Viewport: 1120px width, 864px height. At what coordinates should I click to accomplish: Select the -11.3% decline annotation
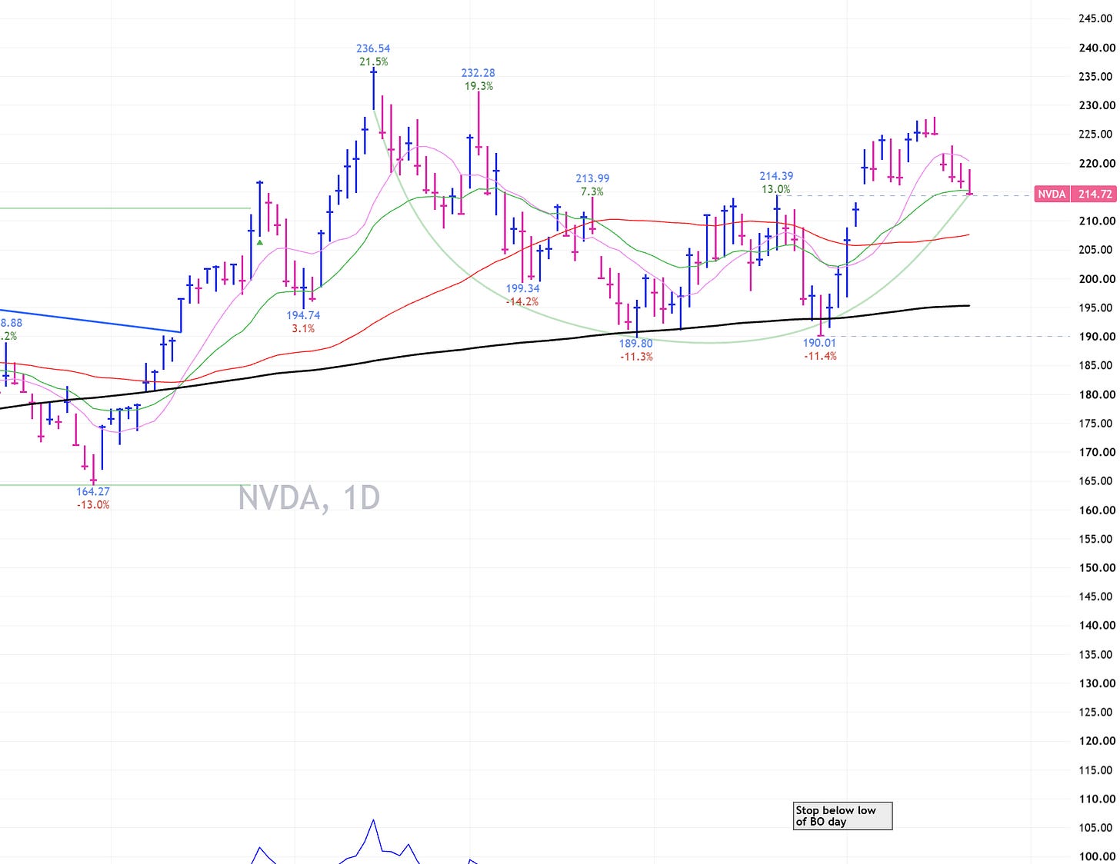coord(636,357)
